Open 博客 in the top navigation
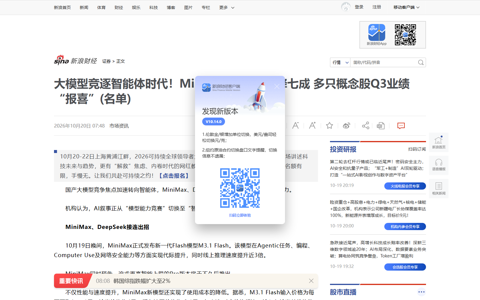480x300 pixels. pyautogui.click(x=171, y=7)
